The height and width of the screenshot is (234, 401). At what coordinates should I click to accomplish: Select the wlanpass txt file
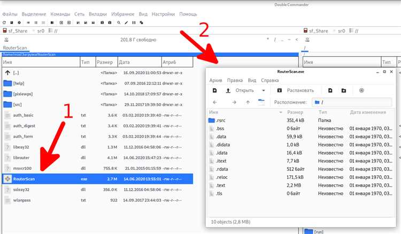97,200
